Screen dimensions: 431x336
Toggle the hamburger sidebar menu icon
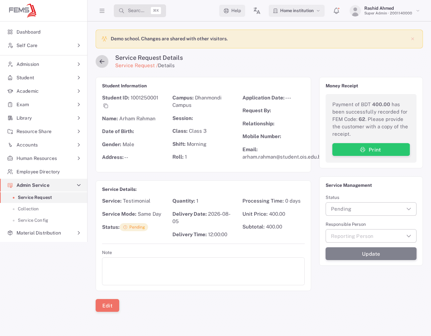(x=102, y=11)
